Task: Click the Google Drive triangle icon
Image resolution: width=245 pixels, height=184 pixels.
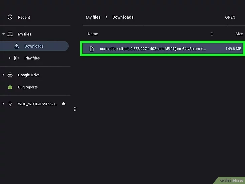Action: point(10,75)
